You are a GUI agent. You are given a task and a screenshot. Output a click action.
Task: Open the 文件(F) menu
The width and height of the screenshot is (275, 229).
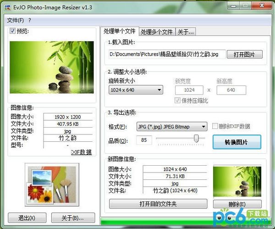tap(15, 20)
